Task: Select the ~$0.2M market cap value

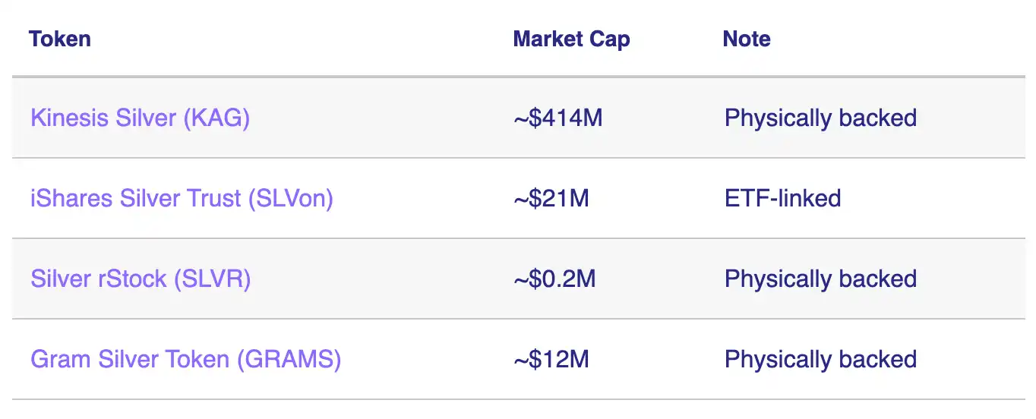Action: pyautogui.click(x=554, y=279)
